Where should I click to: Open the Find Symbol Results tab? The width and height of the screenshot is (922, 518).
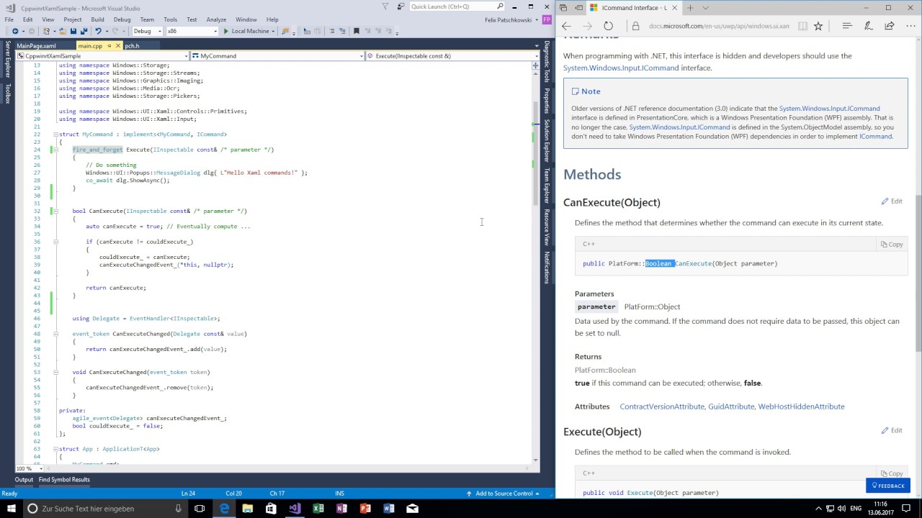(x=64, y=479)
